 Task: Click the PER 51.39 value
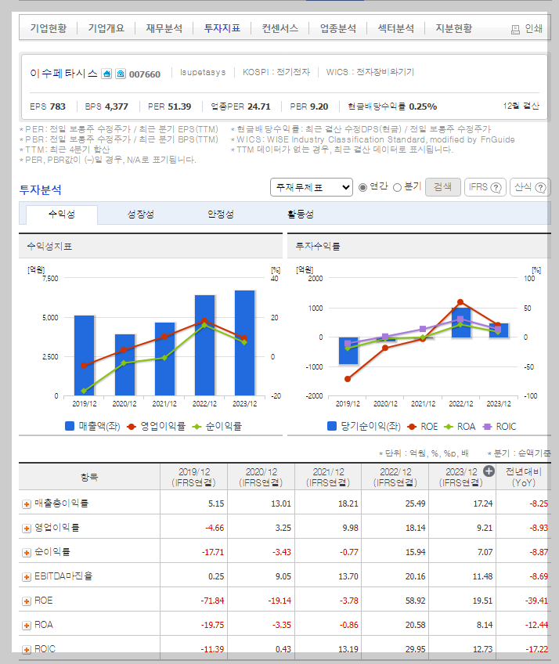point(179,106)
